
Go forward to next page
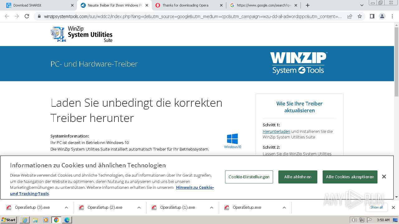click(17, 16)
